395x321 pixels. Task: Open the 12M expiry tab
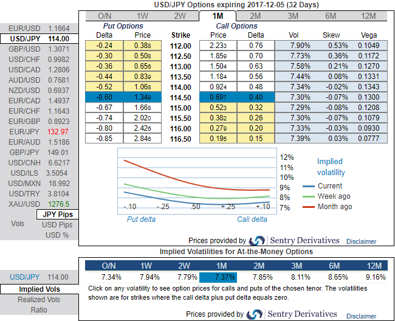(368, 16)
